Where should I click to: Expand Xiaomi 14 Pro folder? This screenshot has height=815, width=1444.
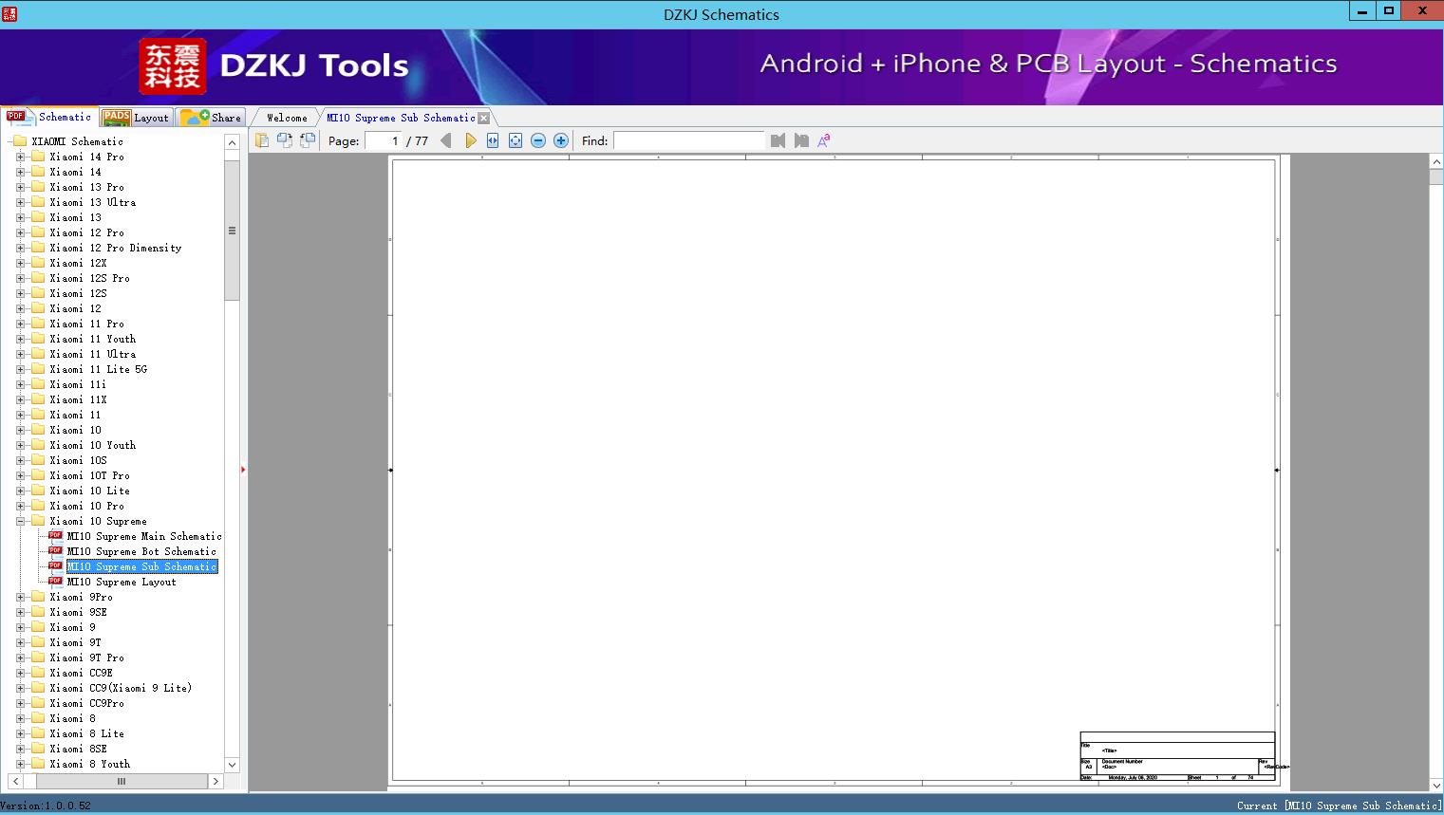20,157
